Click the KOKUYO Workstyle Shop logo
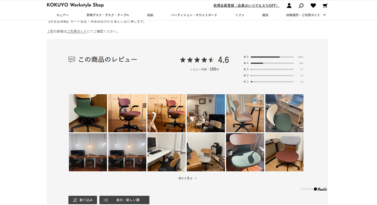 coord(75,5)
